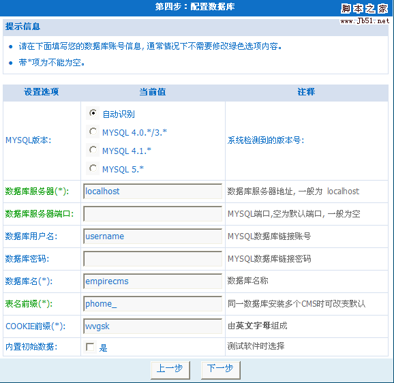This screenshot has height=383, width=394.
Task: Click the note 数据库名称
Action: click(x=247, y=281)
